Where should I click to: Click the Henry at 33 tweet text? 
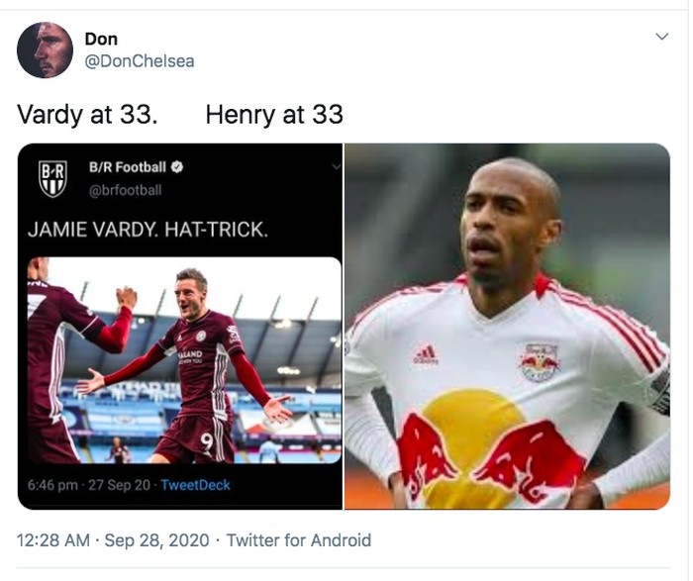[274, 115]
